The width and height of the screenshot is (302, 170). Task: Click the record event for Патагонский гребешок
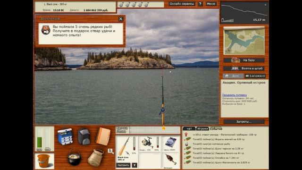(225, 135)
